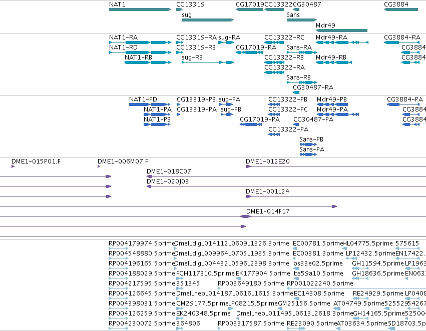Screen dimensions: 426x331
Task: Click the Sans-RB transcript glyph
Action: [x=302, y=82]
